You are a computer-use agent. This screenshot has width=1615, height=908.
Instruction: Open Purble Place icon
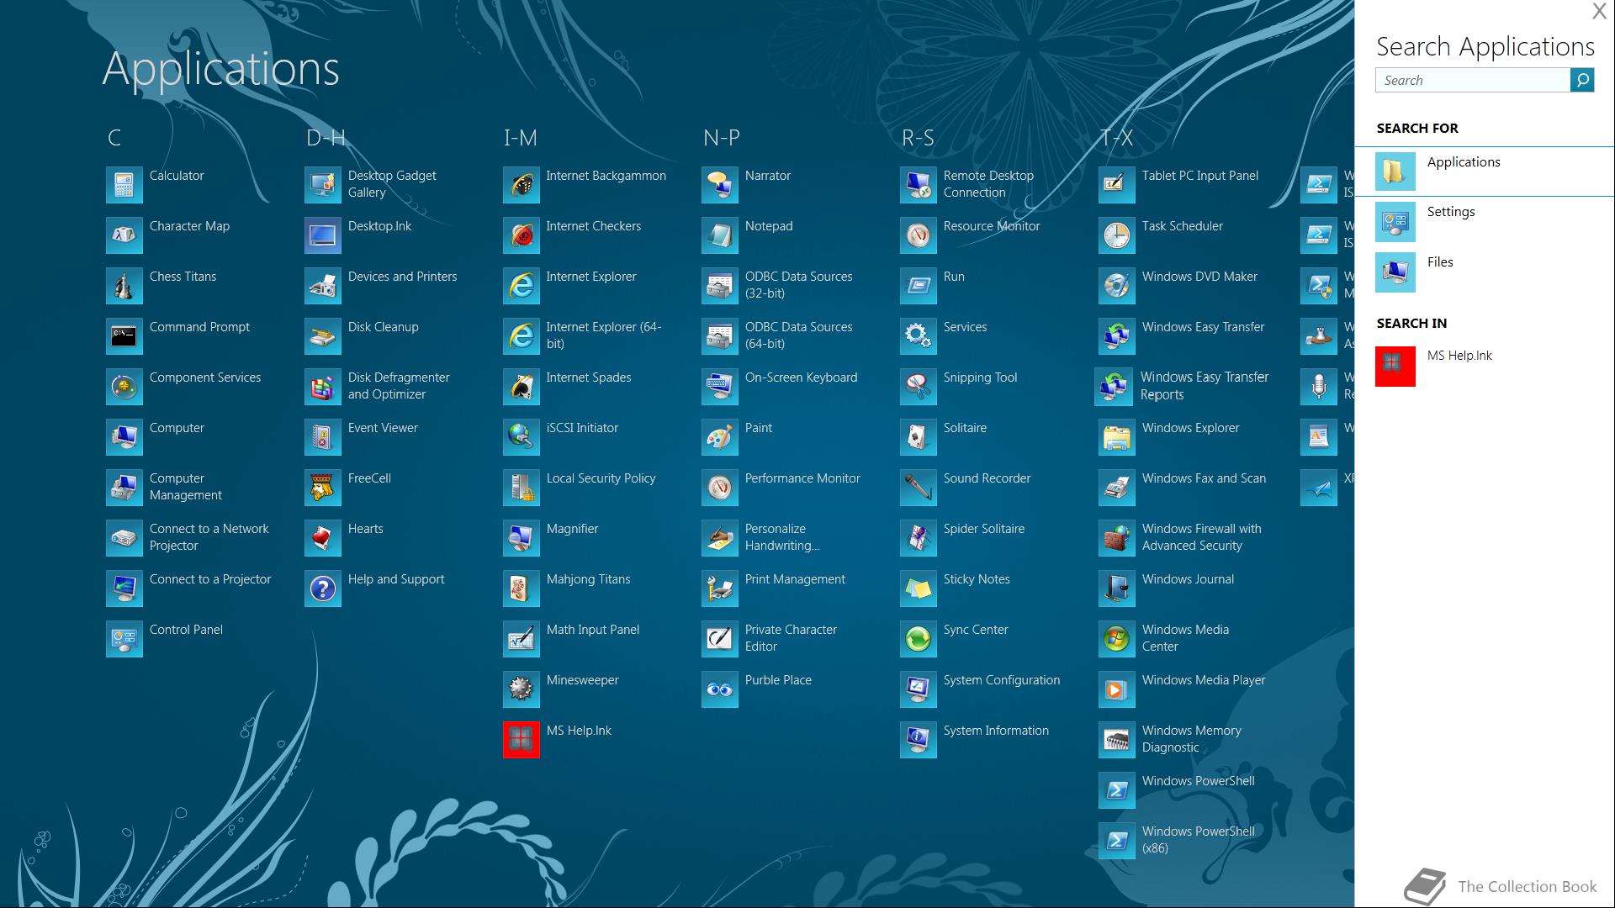(x=719, y=689)
